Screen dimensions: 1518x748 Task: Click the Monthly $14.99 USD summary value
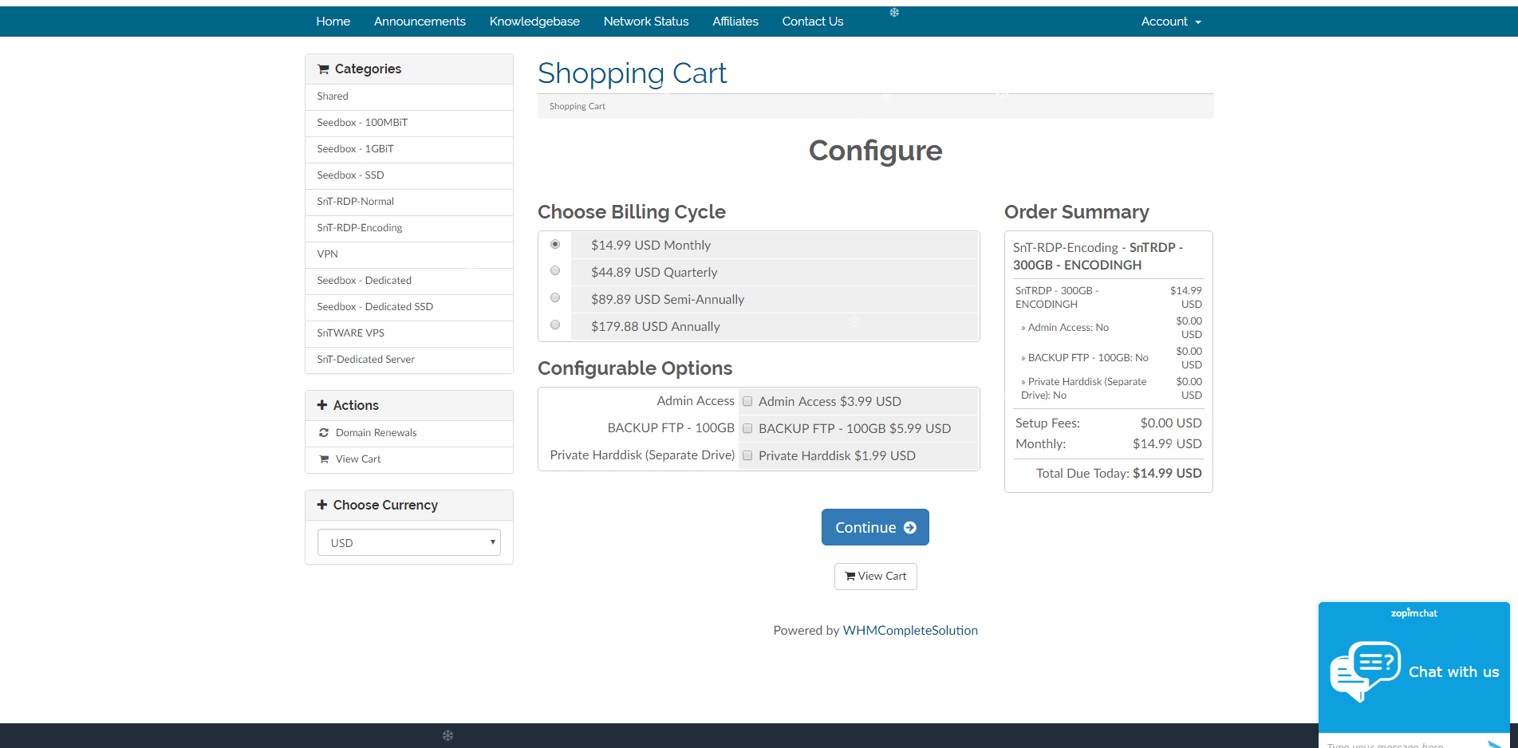(x=1167, y=443)
